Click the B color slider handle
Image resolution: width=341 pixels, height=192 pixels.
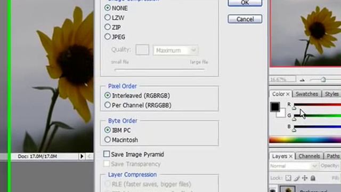(x=294, y=130)
